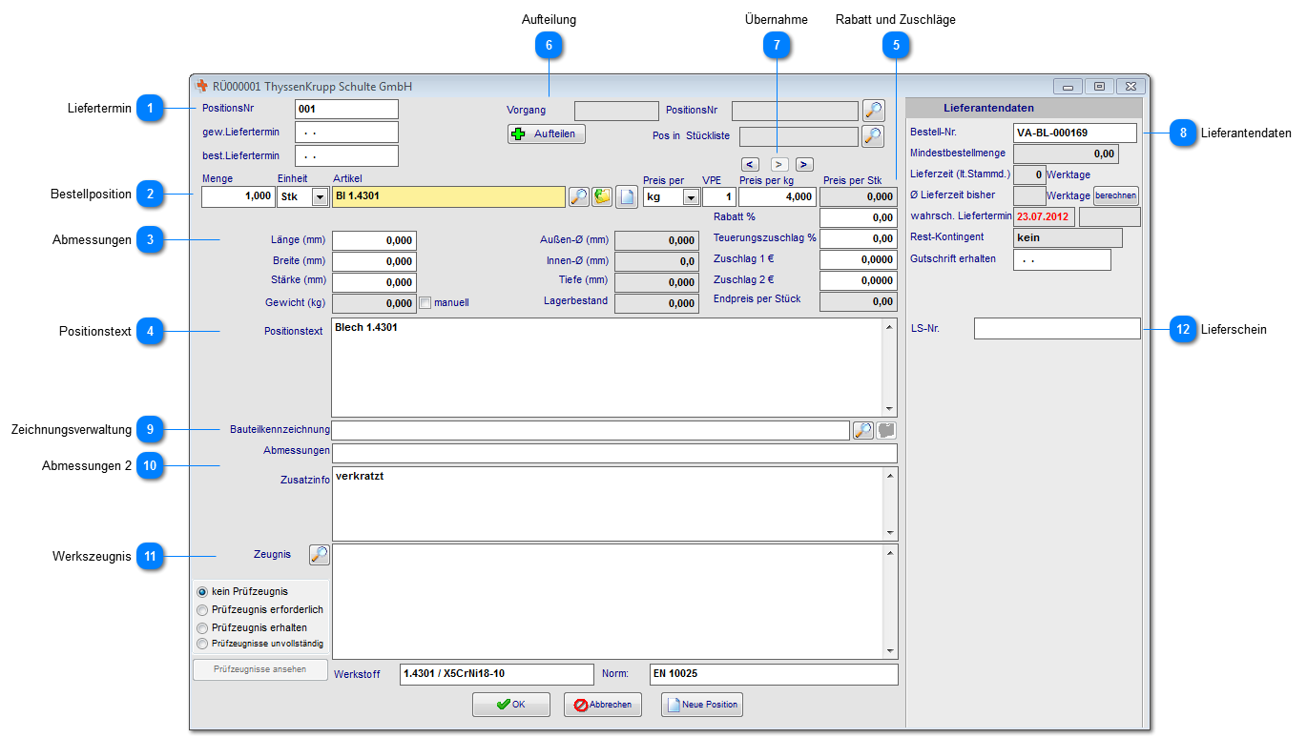The image size is (1307, 738).
Task: Open the Einheit dropdown showing Stk
Action: [320, 197]
